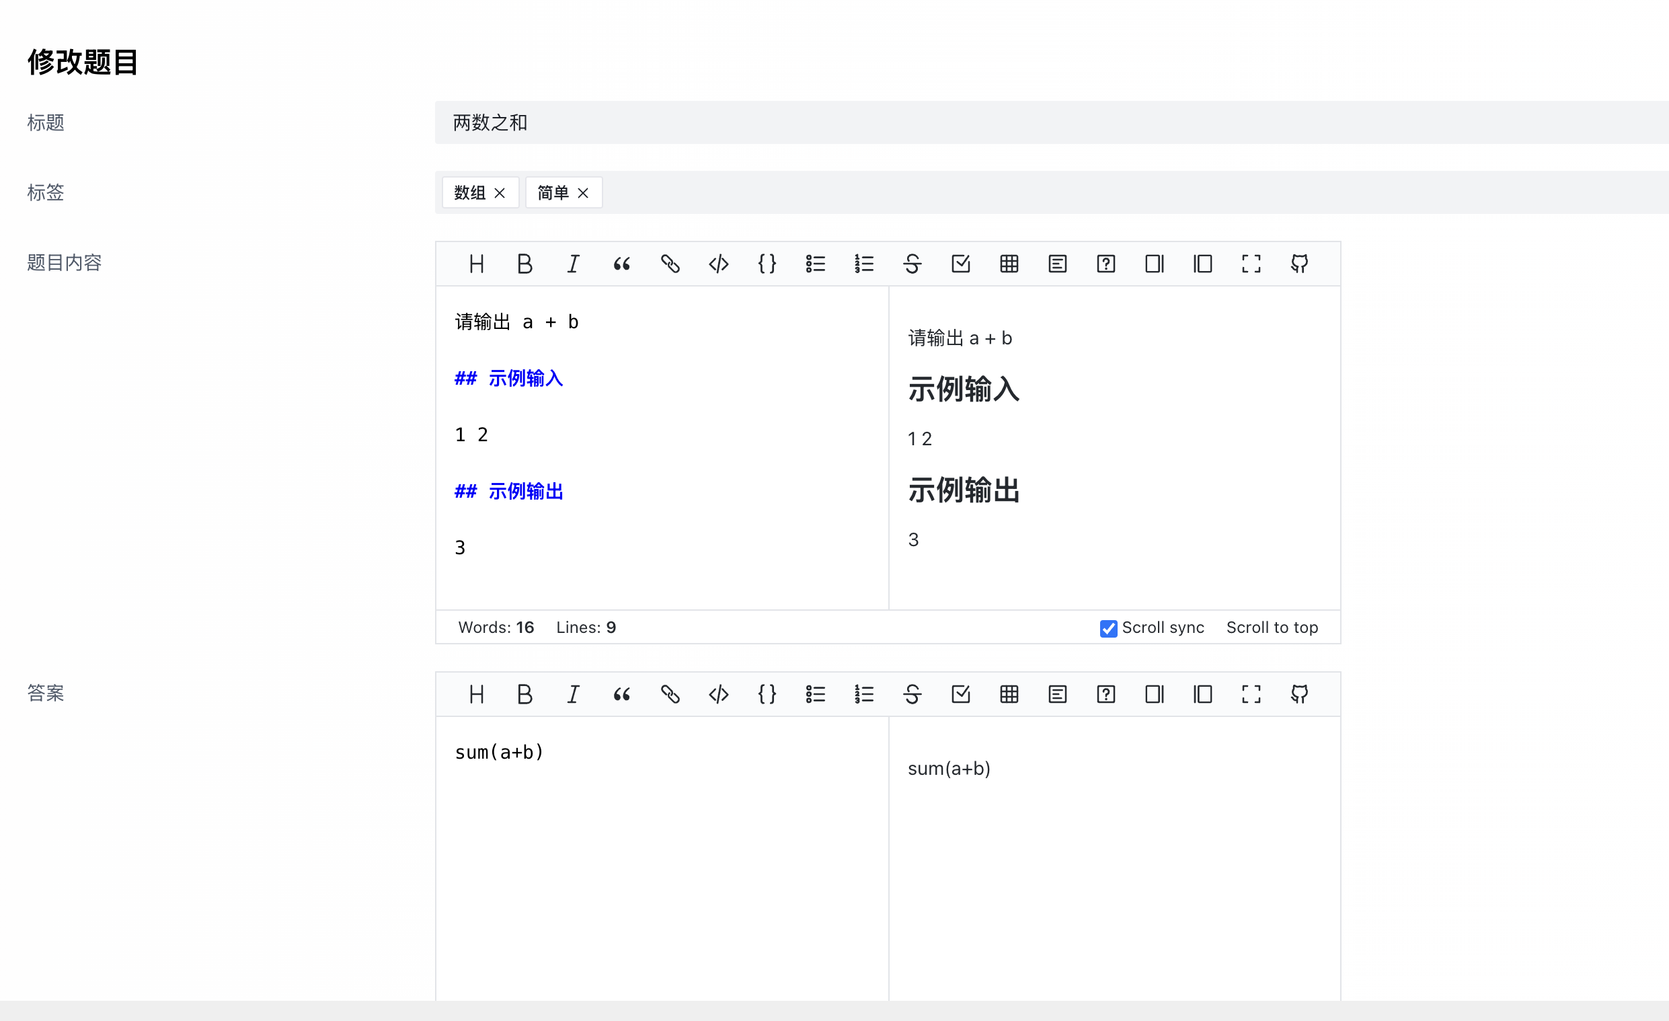
Task: Insert task checkbox in answer editor toolbar
Action: 960,693
